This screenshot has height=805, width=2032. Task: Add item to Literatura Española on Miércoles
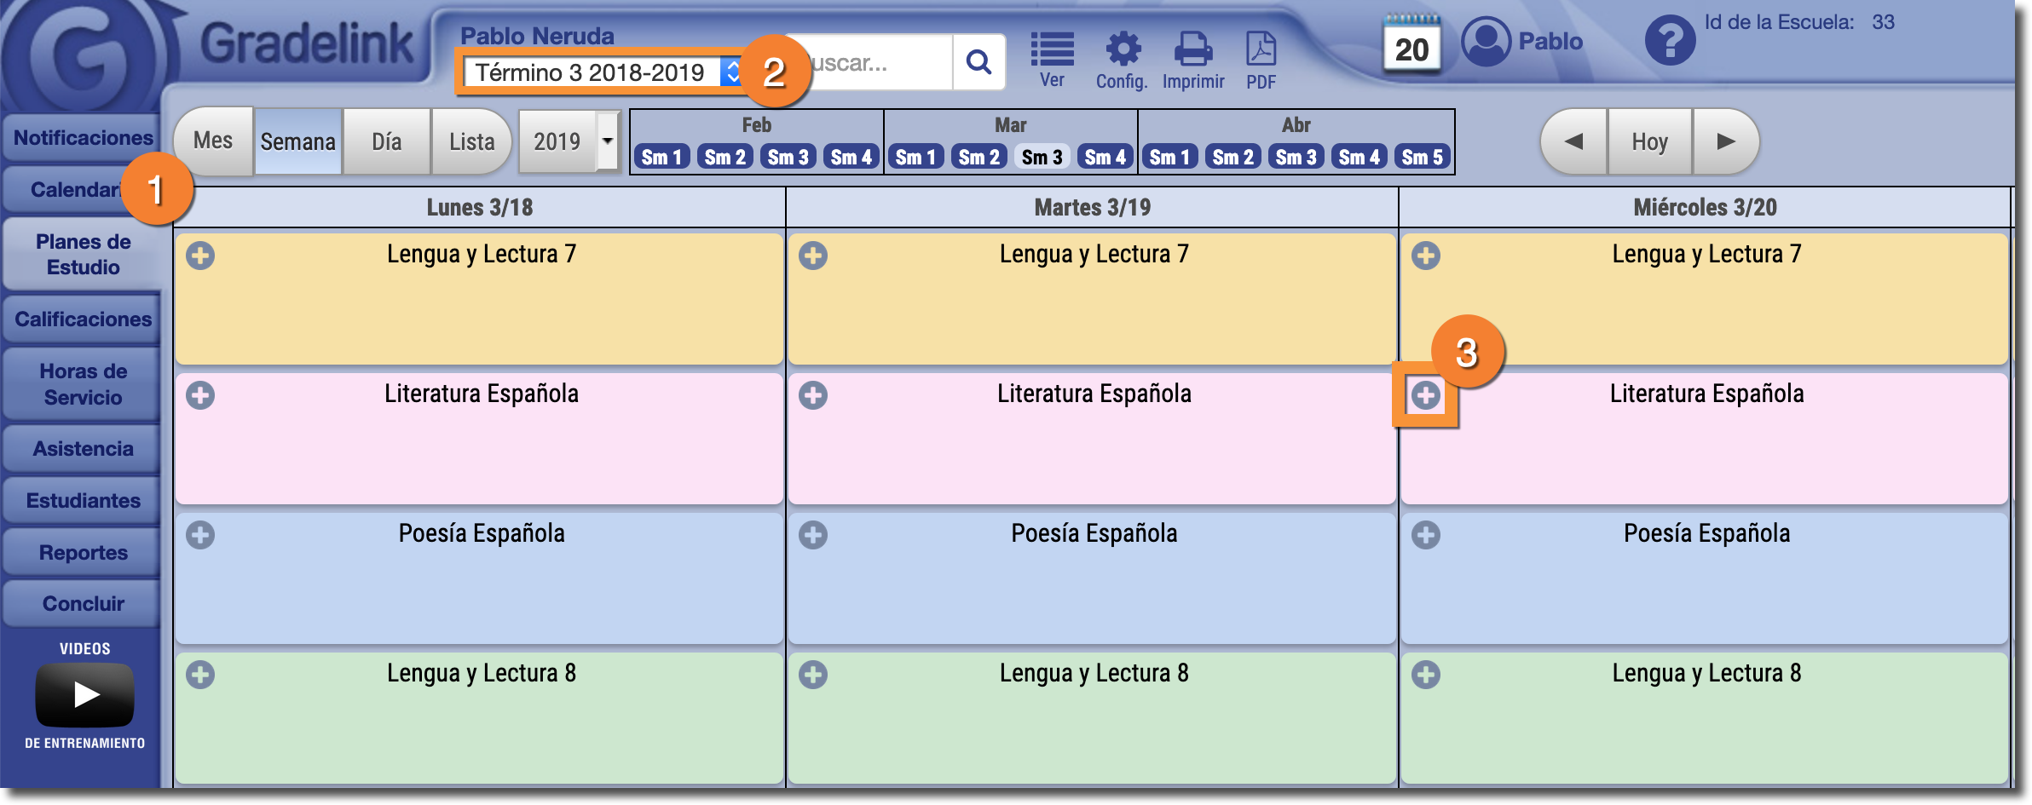[x=1425, y=395]
